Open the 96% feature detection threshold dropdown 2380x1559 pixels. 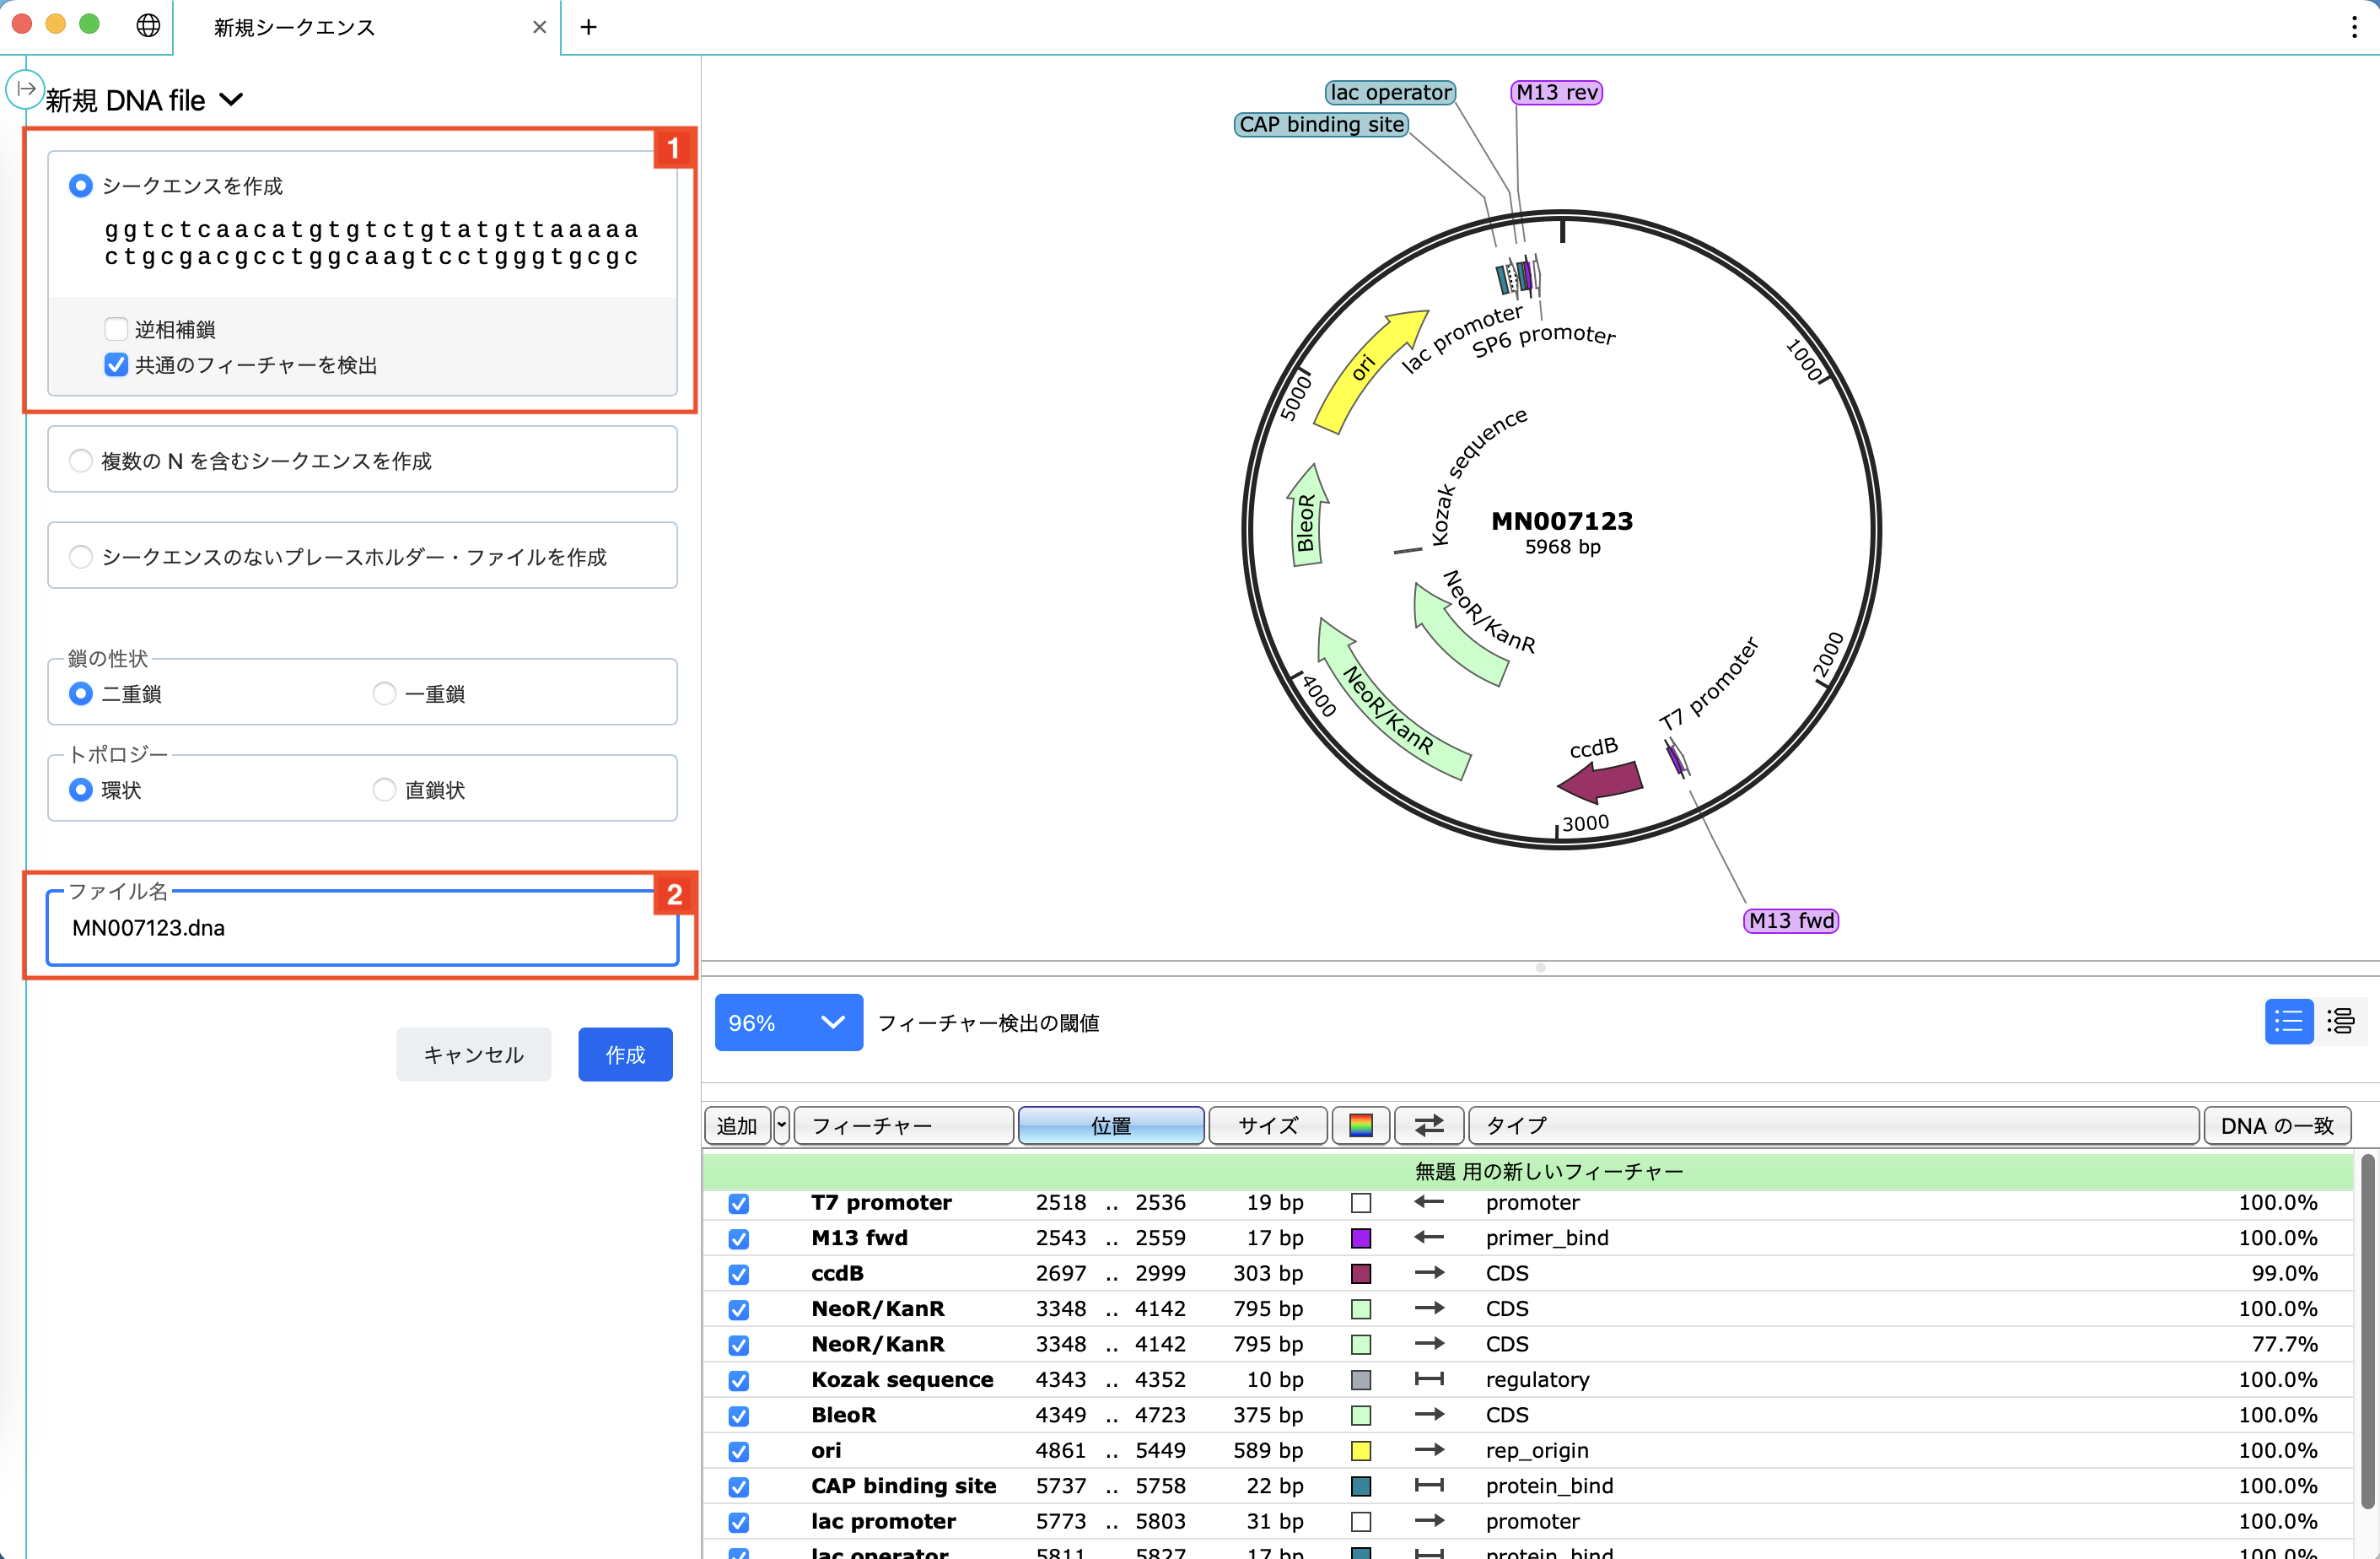[x=789, y=1022]
